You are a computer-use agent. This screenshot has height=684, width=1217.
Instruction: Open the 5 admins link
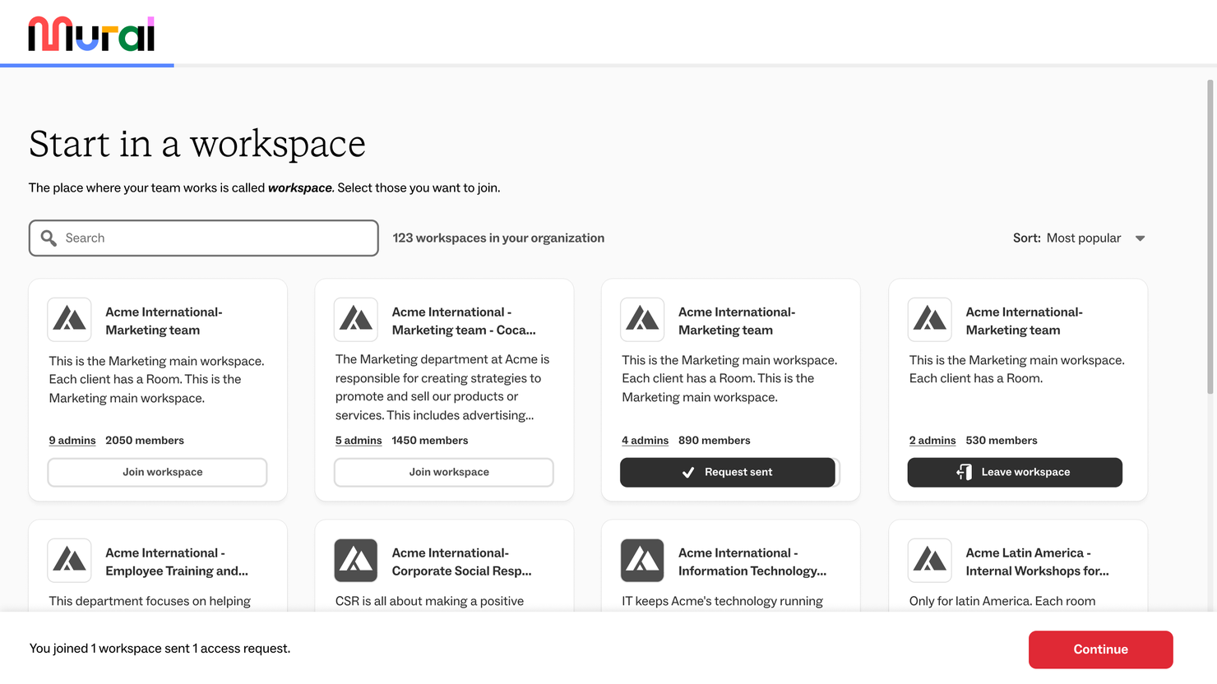tap(359, 441)
